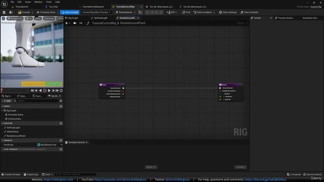Open My Blueprint view options gear
324x182 pixels.
coord(61,101)
